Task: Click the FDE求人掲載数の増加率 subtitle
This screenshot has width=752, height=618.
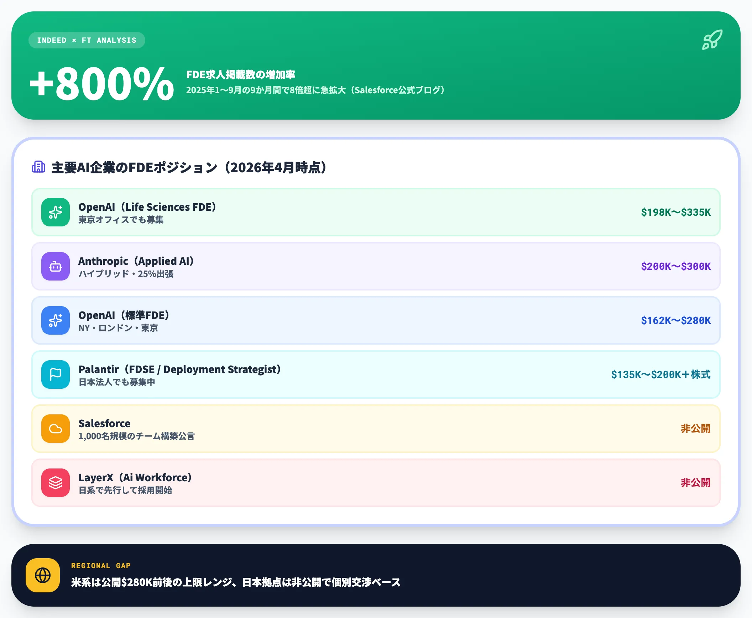Action: [x=241, y=75]
